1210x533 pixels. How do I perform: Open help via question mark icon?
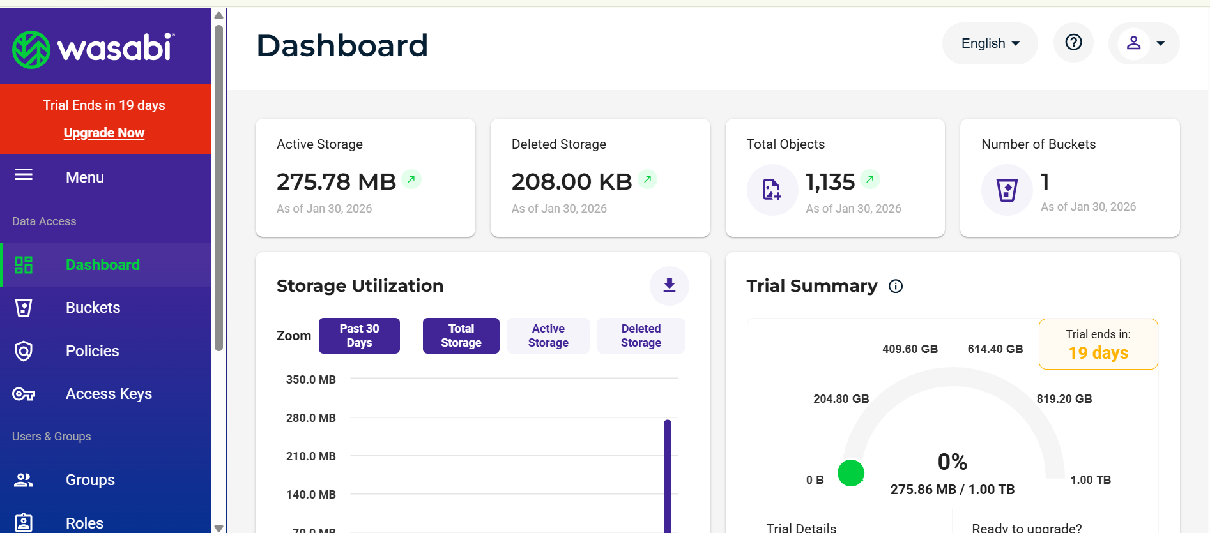(1073, 43)
